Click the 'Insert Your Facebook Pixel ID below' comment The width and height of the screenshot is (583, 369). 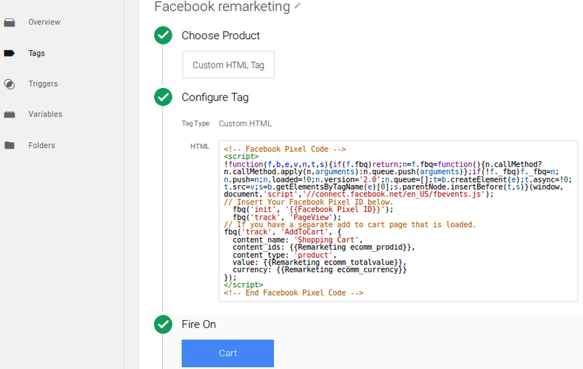[x=308, y=202]
